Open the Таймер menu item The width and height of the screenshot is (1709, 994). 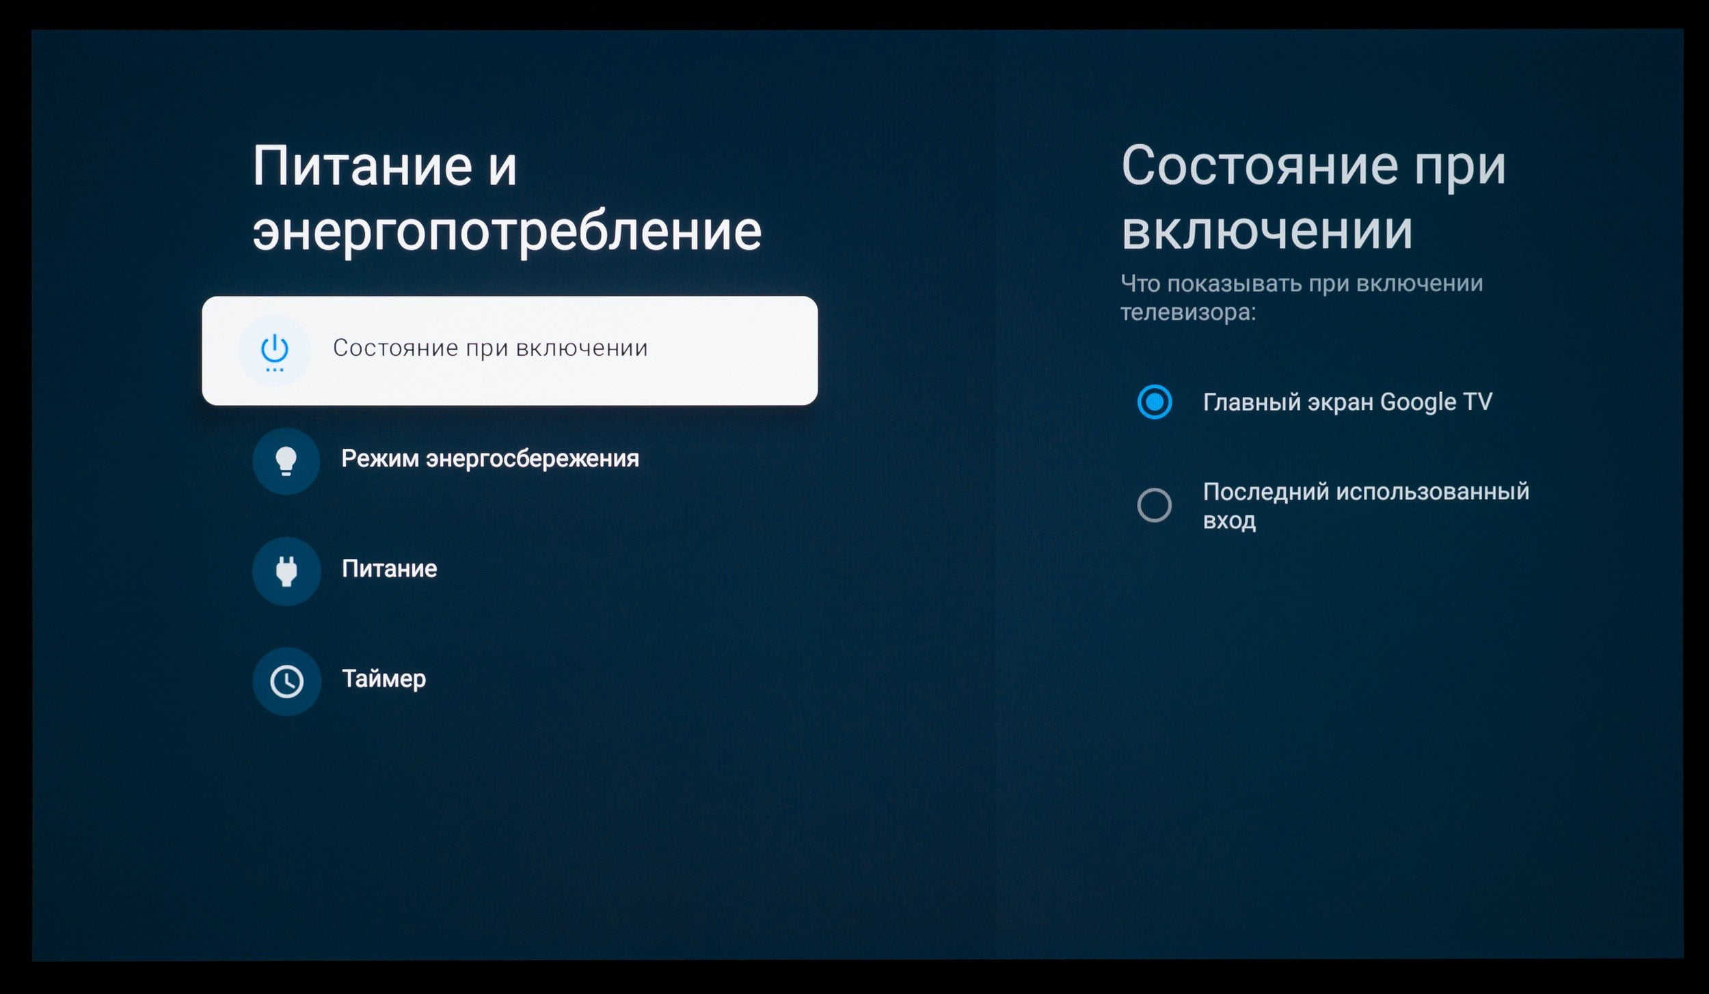(x=510, y=681)
